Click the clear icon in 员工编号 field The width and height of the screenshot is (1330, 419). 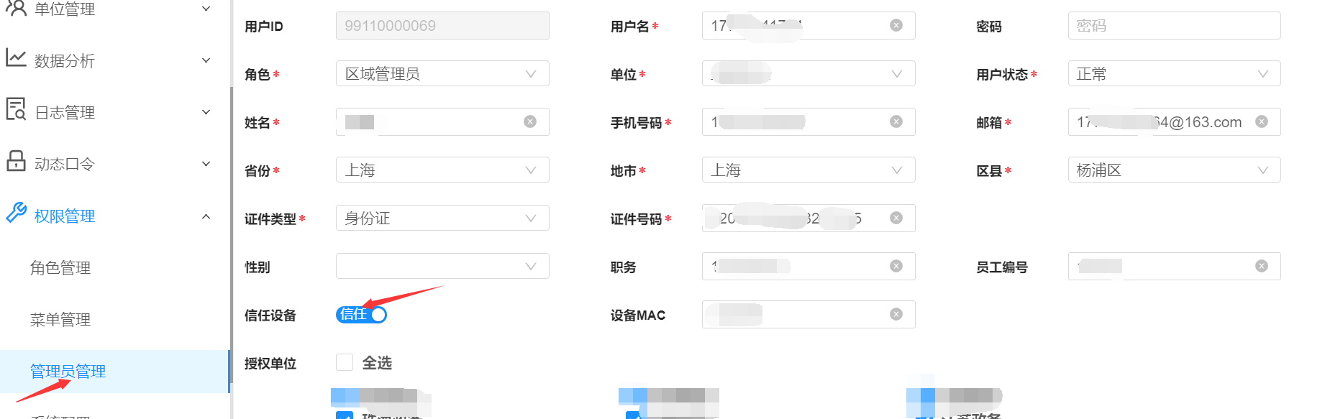[x=1261, y=266]
